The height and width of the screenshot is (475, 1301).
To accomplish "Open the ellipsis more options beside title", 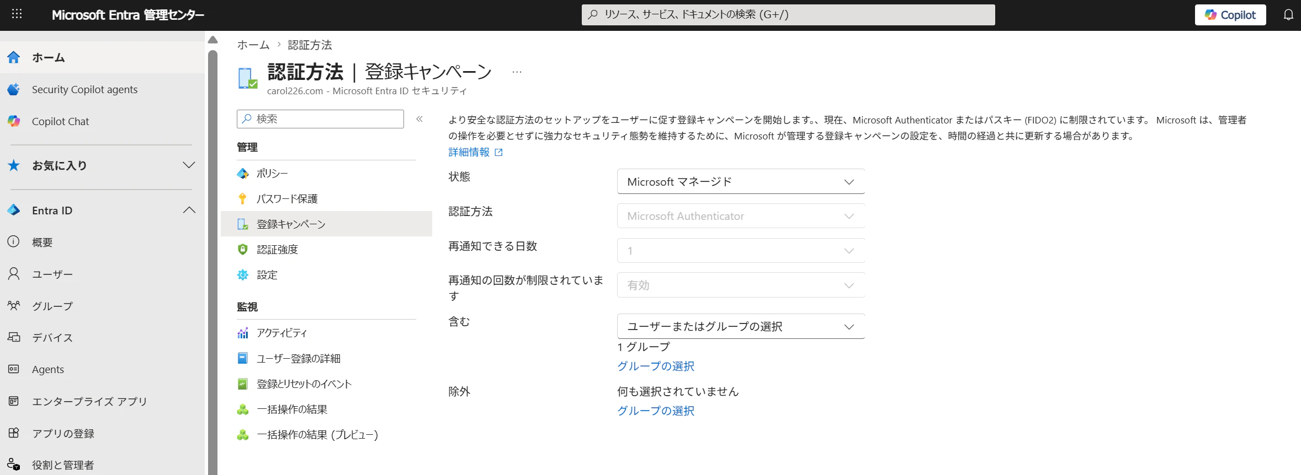I will point(517,72).
